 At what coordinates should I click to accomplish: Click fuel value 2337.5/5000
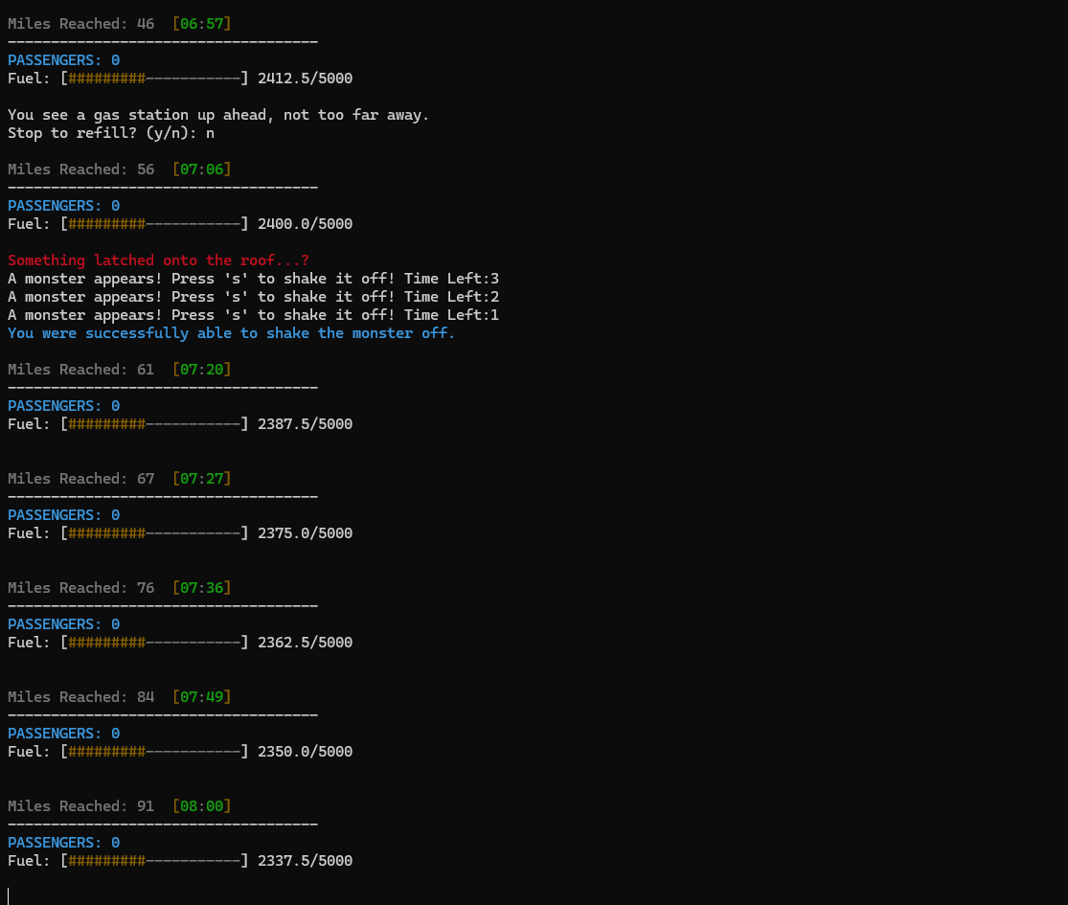[306, 861]
